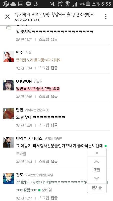Open KakaoTalk notification in status bar
The image size is (113, 201).
pyautogui.click(x=28, y=4)
